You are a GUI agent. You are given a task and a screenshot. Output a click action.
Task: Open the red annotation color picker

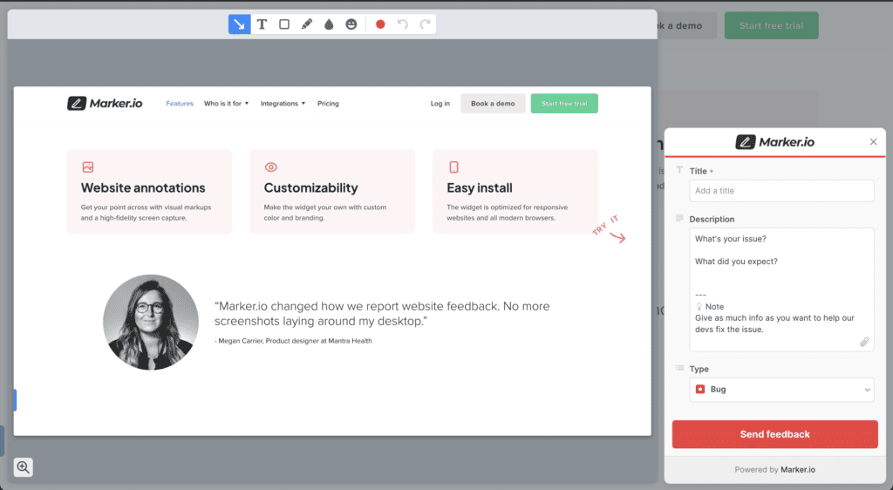[380, 24]
